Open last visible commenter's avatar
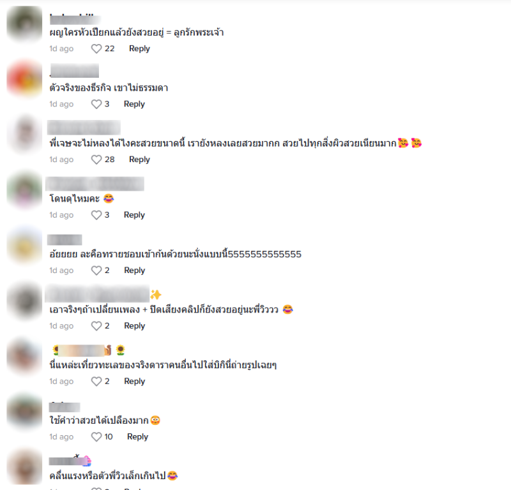This screenshot has width=511, height=490. coord(24,467)
